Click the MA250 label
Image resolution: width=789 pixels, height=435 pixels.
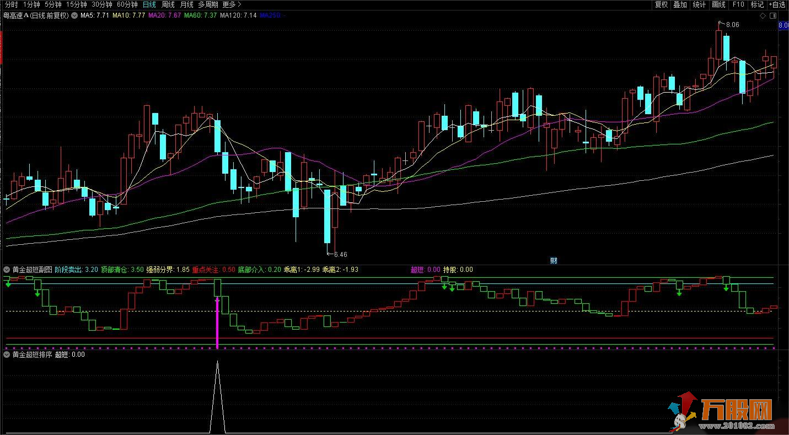pyautogui.click(x=272, y=15)
